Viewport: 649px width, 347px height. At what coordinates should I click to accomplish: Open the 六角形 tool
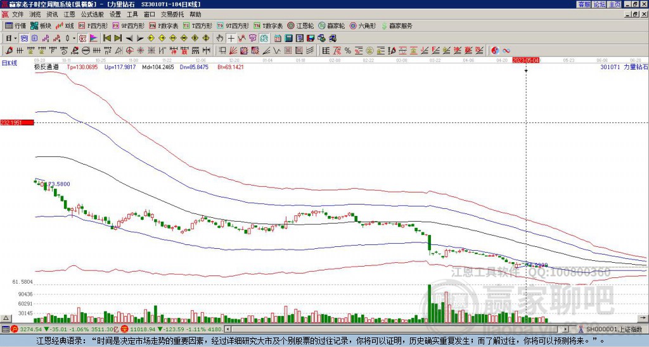point(363,25)
